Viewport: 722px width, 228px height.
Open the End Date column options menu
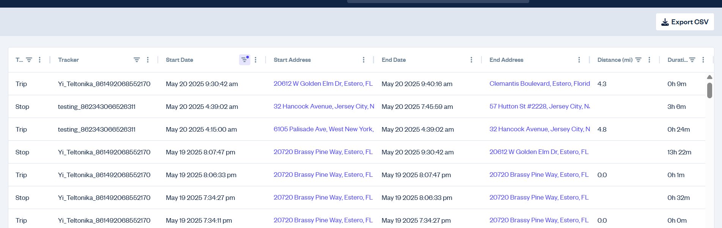(x=471, y=60)
